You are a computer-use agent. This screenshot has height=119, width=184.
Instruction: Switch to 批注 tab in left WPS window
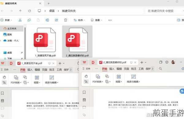(52, 70)
